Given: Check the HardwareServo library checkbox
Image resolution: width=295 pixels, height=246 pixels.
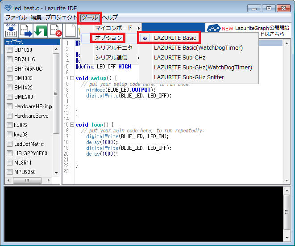Looking at the screenshot, I should click(x=9, y=116).
